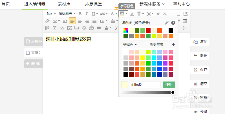Click the 清空 clear button
Viewport: 225px width, 114px height.
pyautogui.click(x=200, y=84)
